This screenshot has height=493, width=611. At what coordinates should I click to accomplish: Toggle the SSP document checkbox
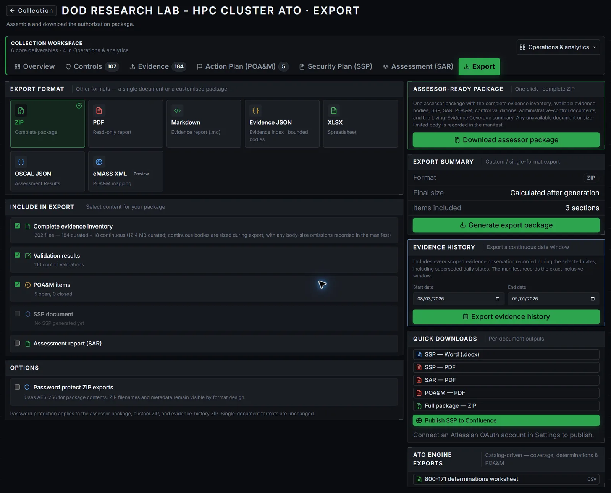(17, 314)
